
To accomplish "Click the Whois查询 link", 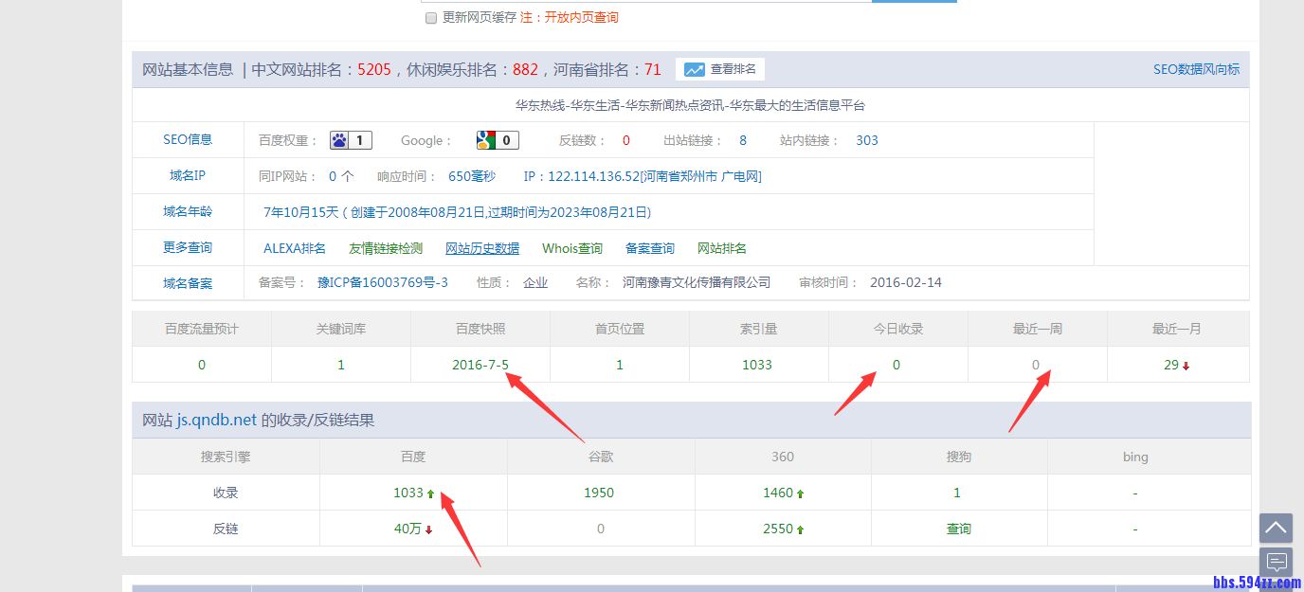I will (572, 247).
